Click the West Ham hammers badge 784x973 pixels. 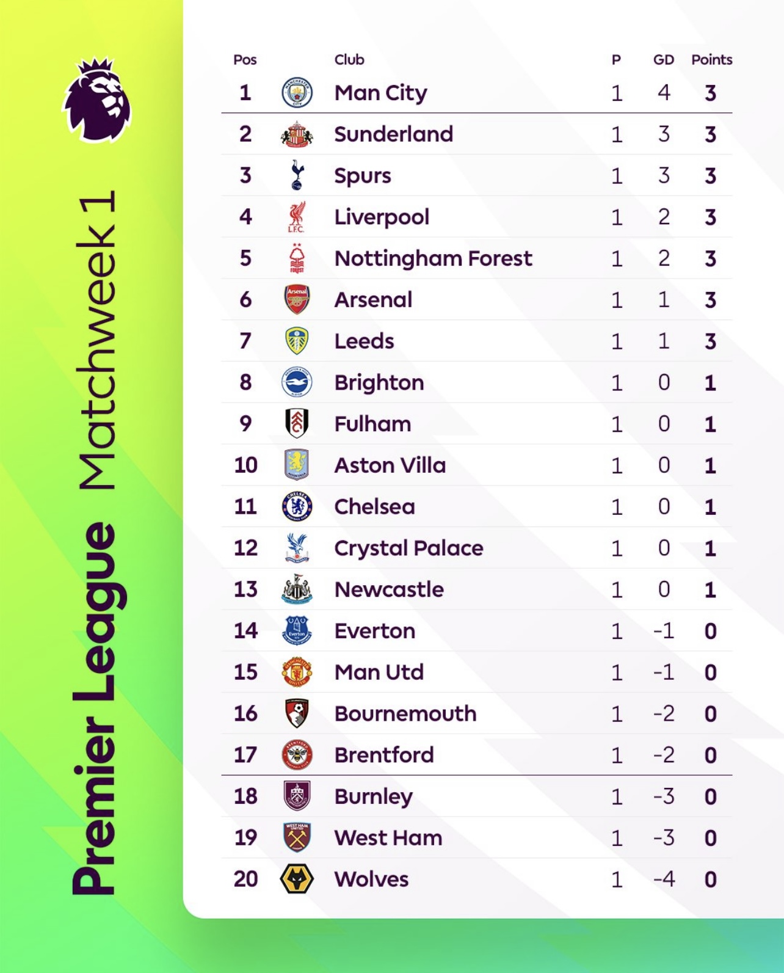click(297, 837)
